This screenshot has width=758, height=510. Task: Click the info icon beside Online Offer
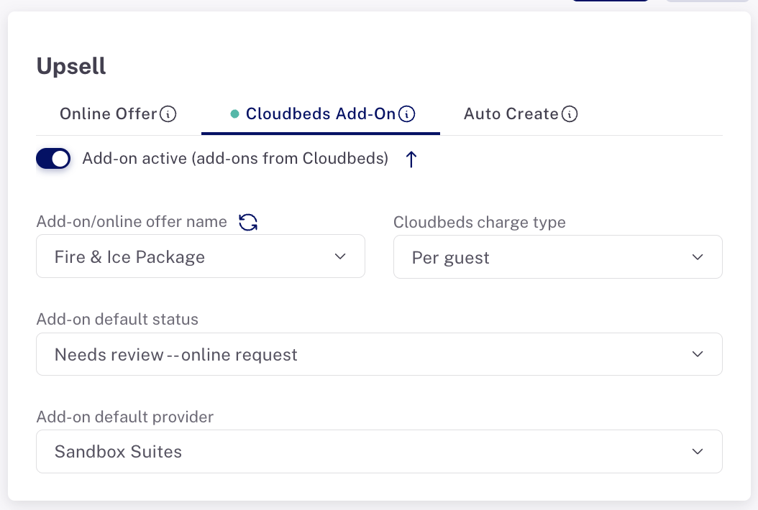pyautogui.click(x=168, y=114)
